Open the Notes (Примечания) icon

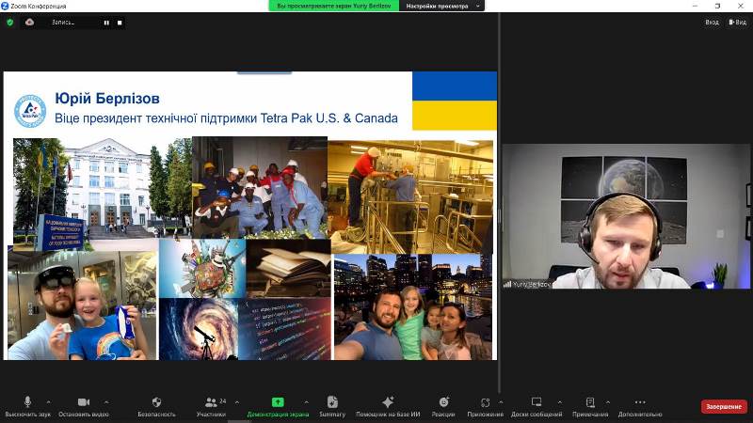point(590,402)
